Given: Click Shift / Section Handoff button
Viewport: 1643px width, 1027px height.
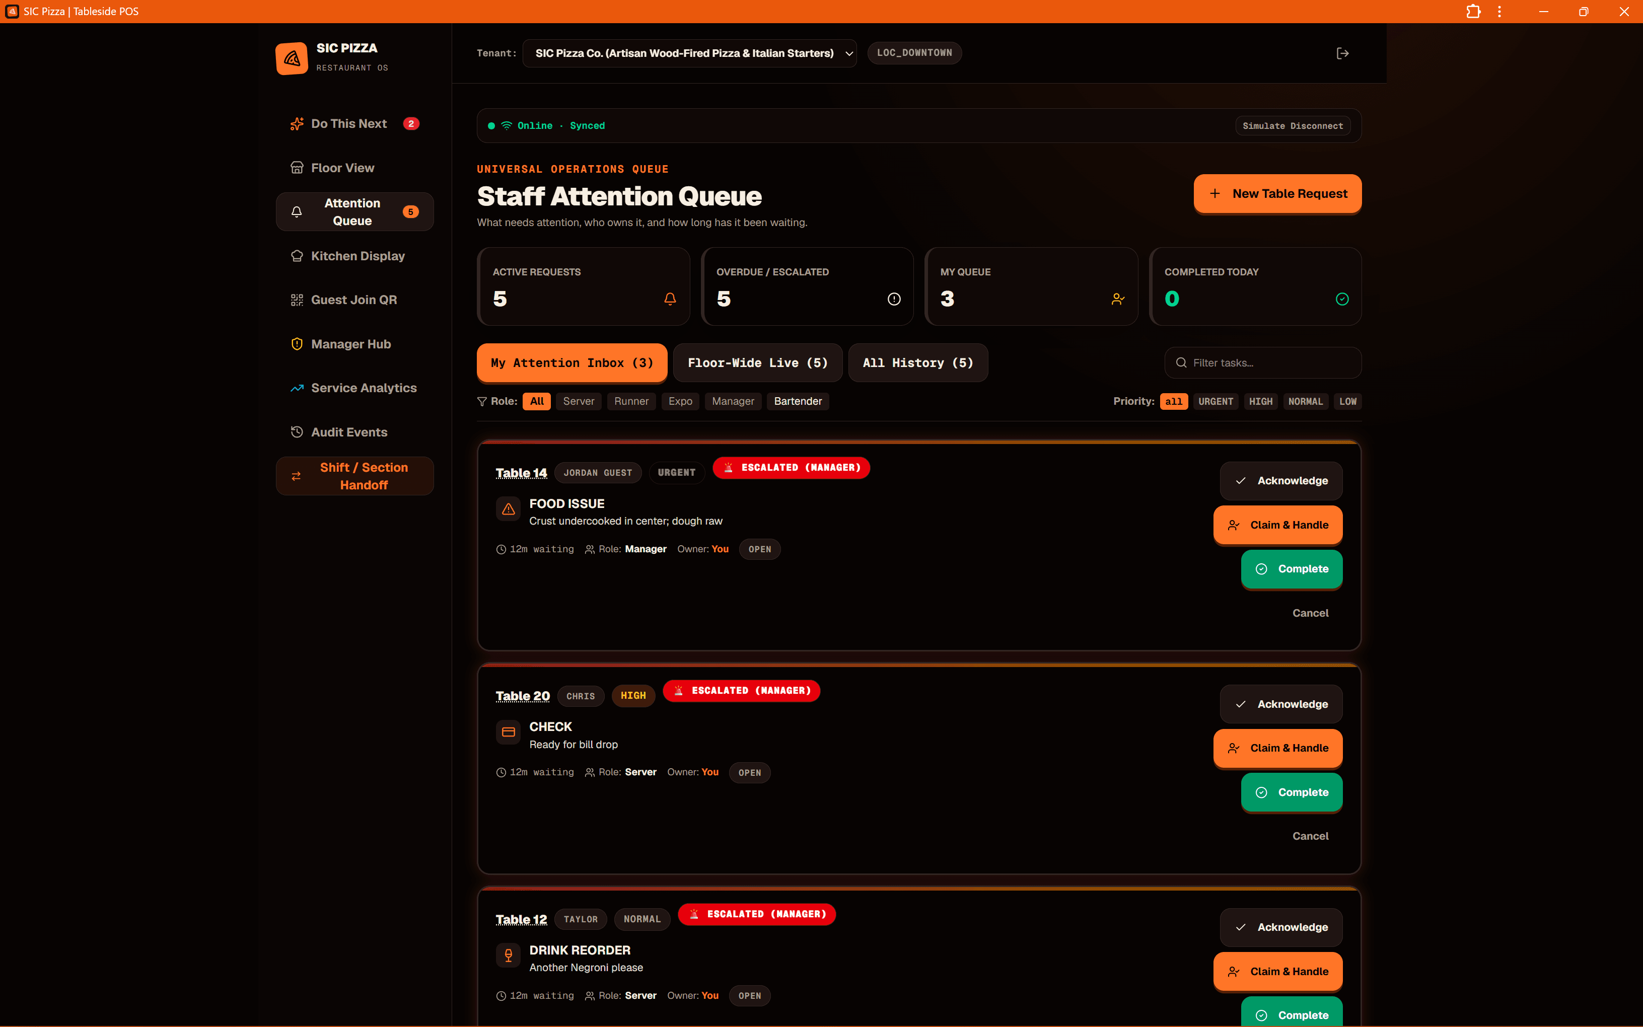Looking at the screenshot, I should [x=354, y=476].
